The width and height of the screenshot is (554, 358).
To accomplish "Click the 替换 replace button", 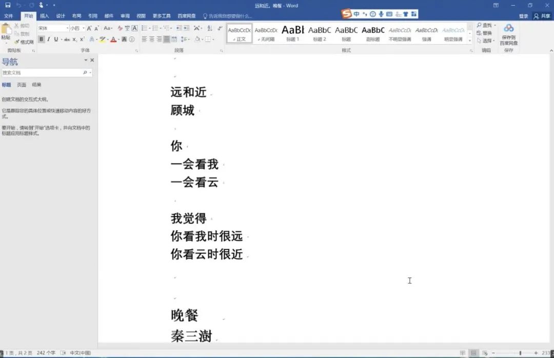I will click(484, 33).
